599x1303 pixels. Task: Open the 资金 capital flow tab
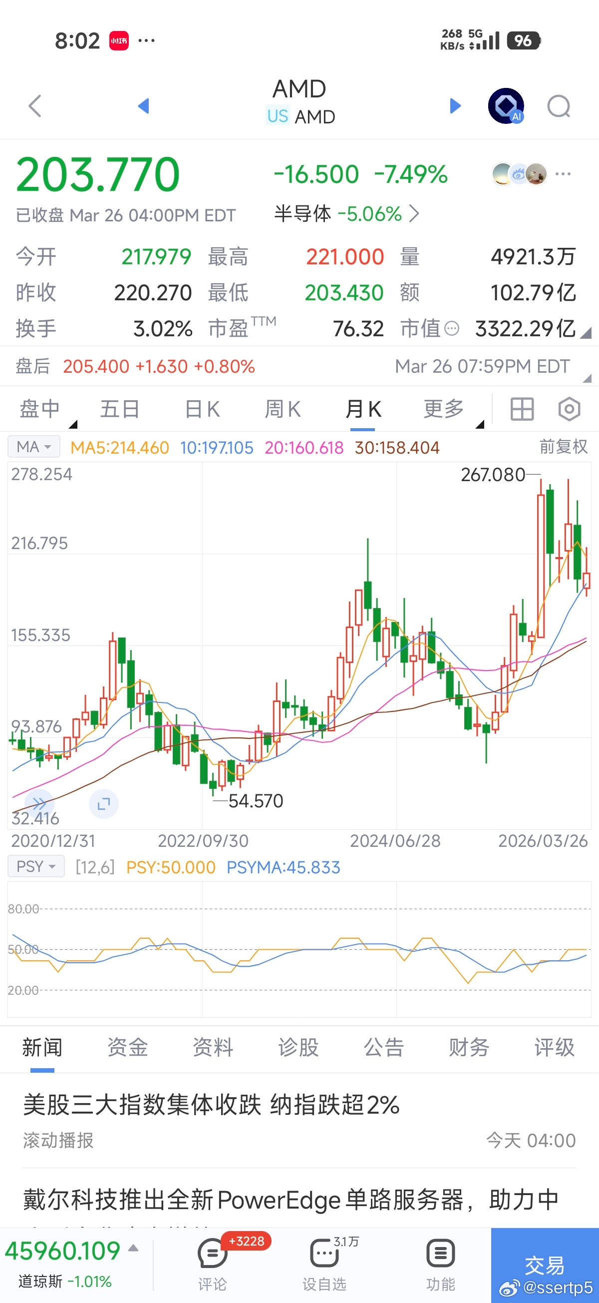pos(128,1047)
